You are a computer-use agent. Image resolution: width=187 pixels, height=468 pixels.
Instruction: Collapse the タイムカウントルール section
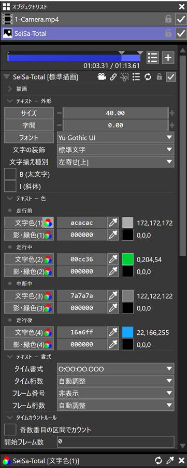tap(9, 417)
